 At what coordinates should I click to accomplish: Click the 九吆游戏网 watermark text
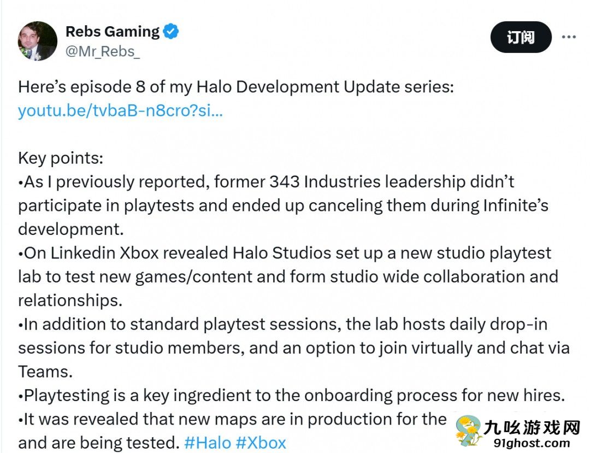pyautogui.click(x=531, y=427)
